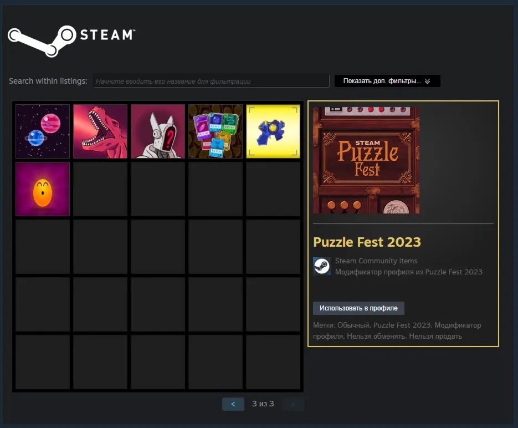The width and height of the screenshot is (518, 428).
Task: Click the 'Метки' tags text line
Action: click(397, 330)
